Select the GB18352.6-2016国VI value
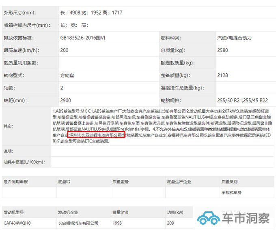 [83, 38]
